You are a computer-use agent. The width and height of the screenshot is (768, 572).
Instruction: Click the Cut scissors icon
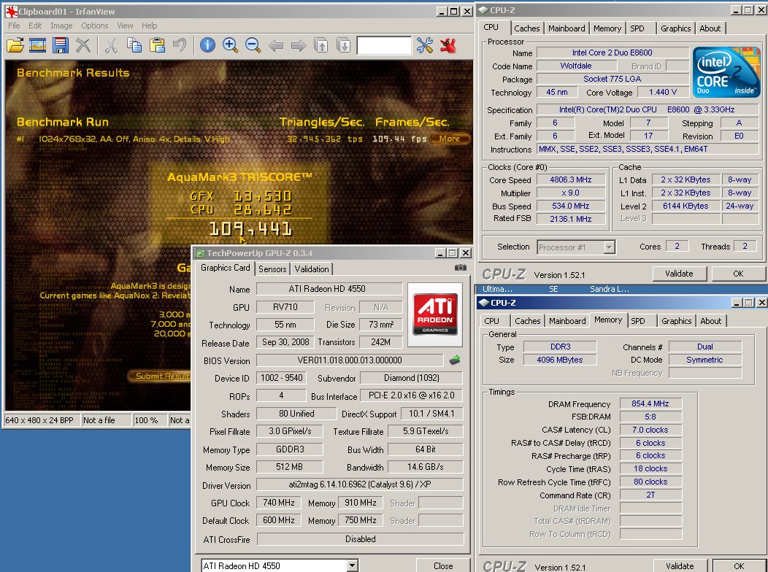[111, 45]
